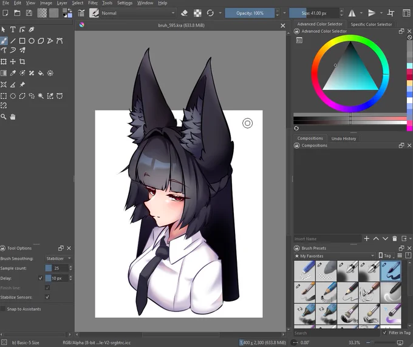This screenshot has width=413, height=347.
Task: Select the Ellipse shape tool
Action: click(32, 41)
